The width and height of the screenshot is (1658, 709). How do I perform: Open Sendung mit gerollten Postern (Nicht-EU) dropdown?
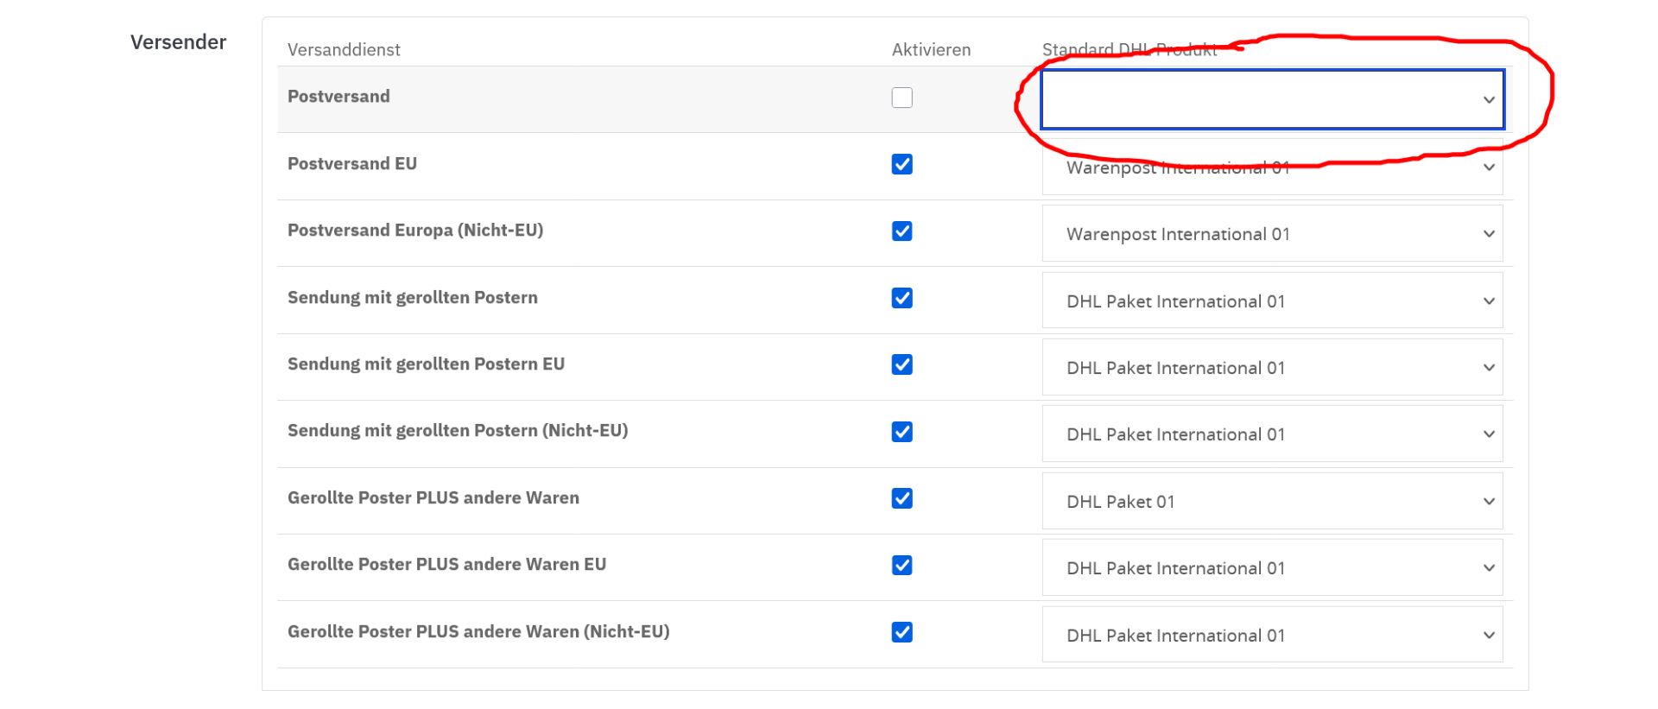[x=1272, y=434]
